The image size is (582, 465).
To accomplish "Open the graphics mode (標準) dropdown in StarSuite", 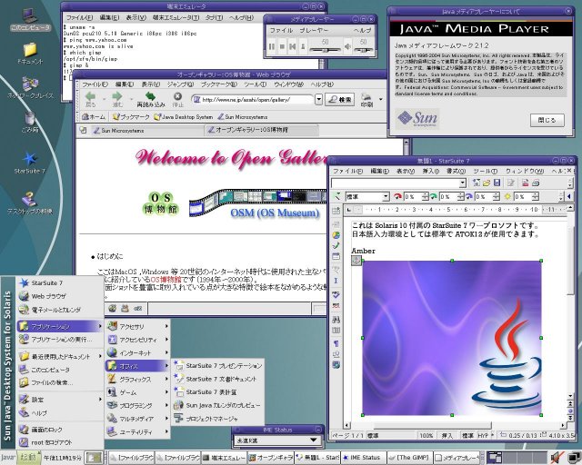I will 386,196.
